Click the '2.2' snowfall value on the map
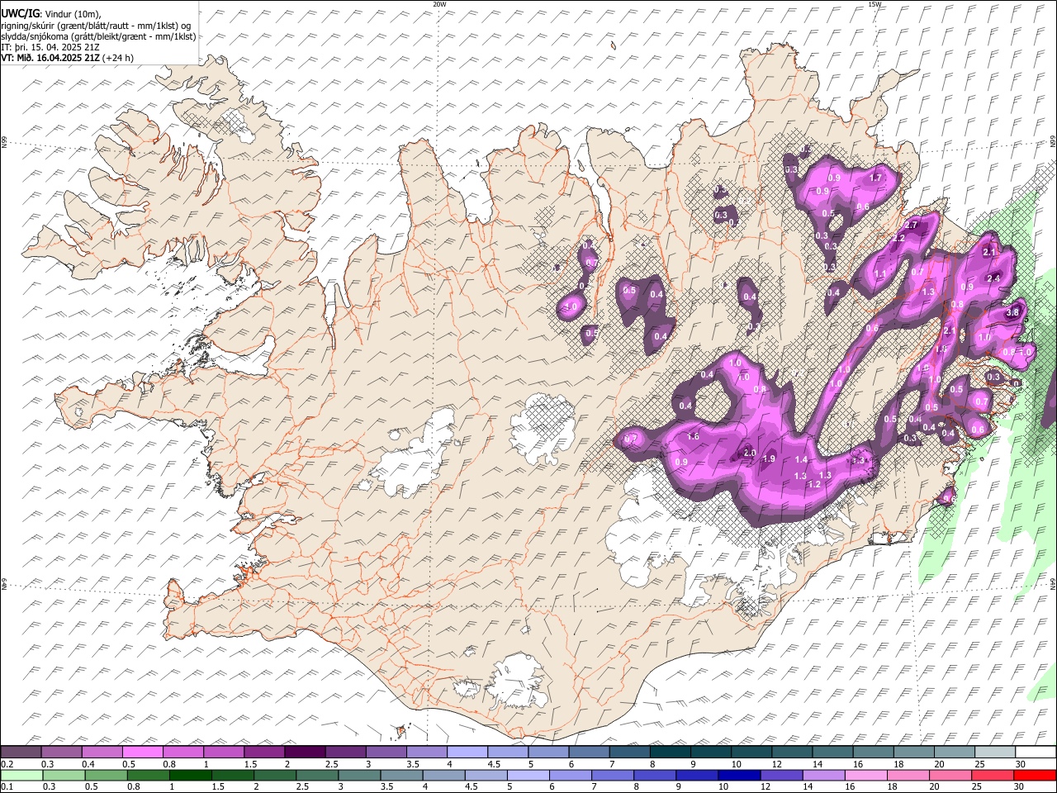The height and width of the screenshot is (793, 1057). coord(899,238)
